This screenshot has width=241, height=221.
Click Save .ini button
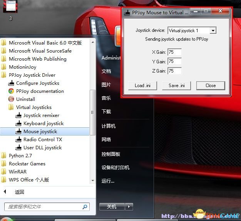point(177,86)
